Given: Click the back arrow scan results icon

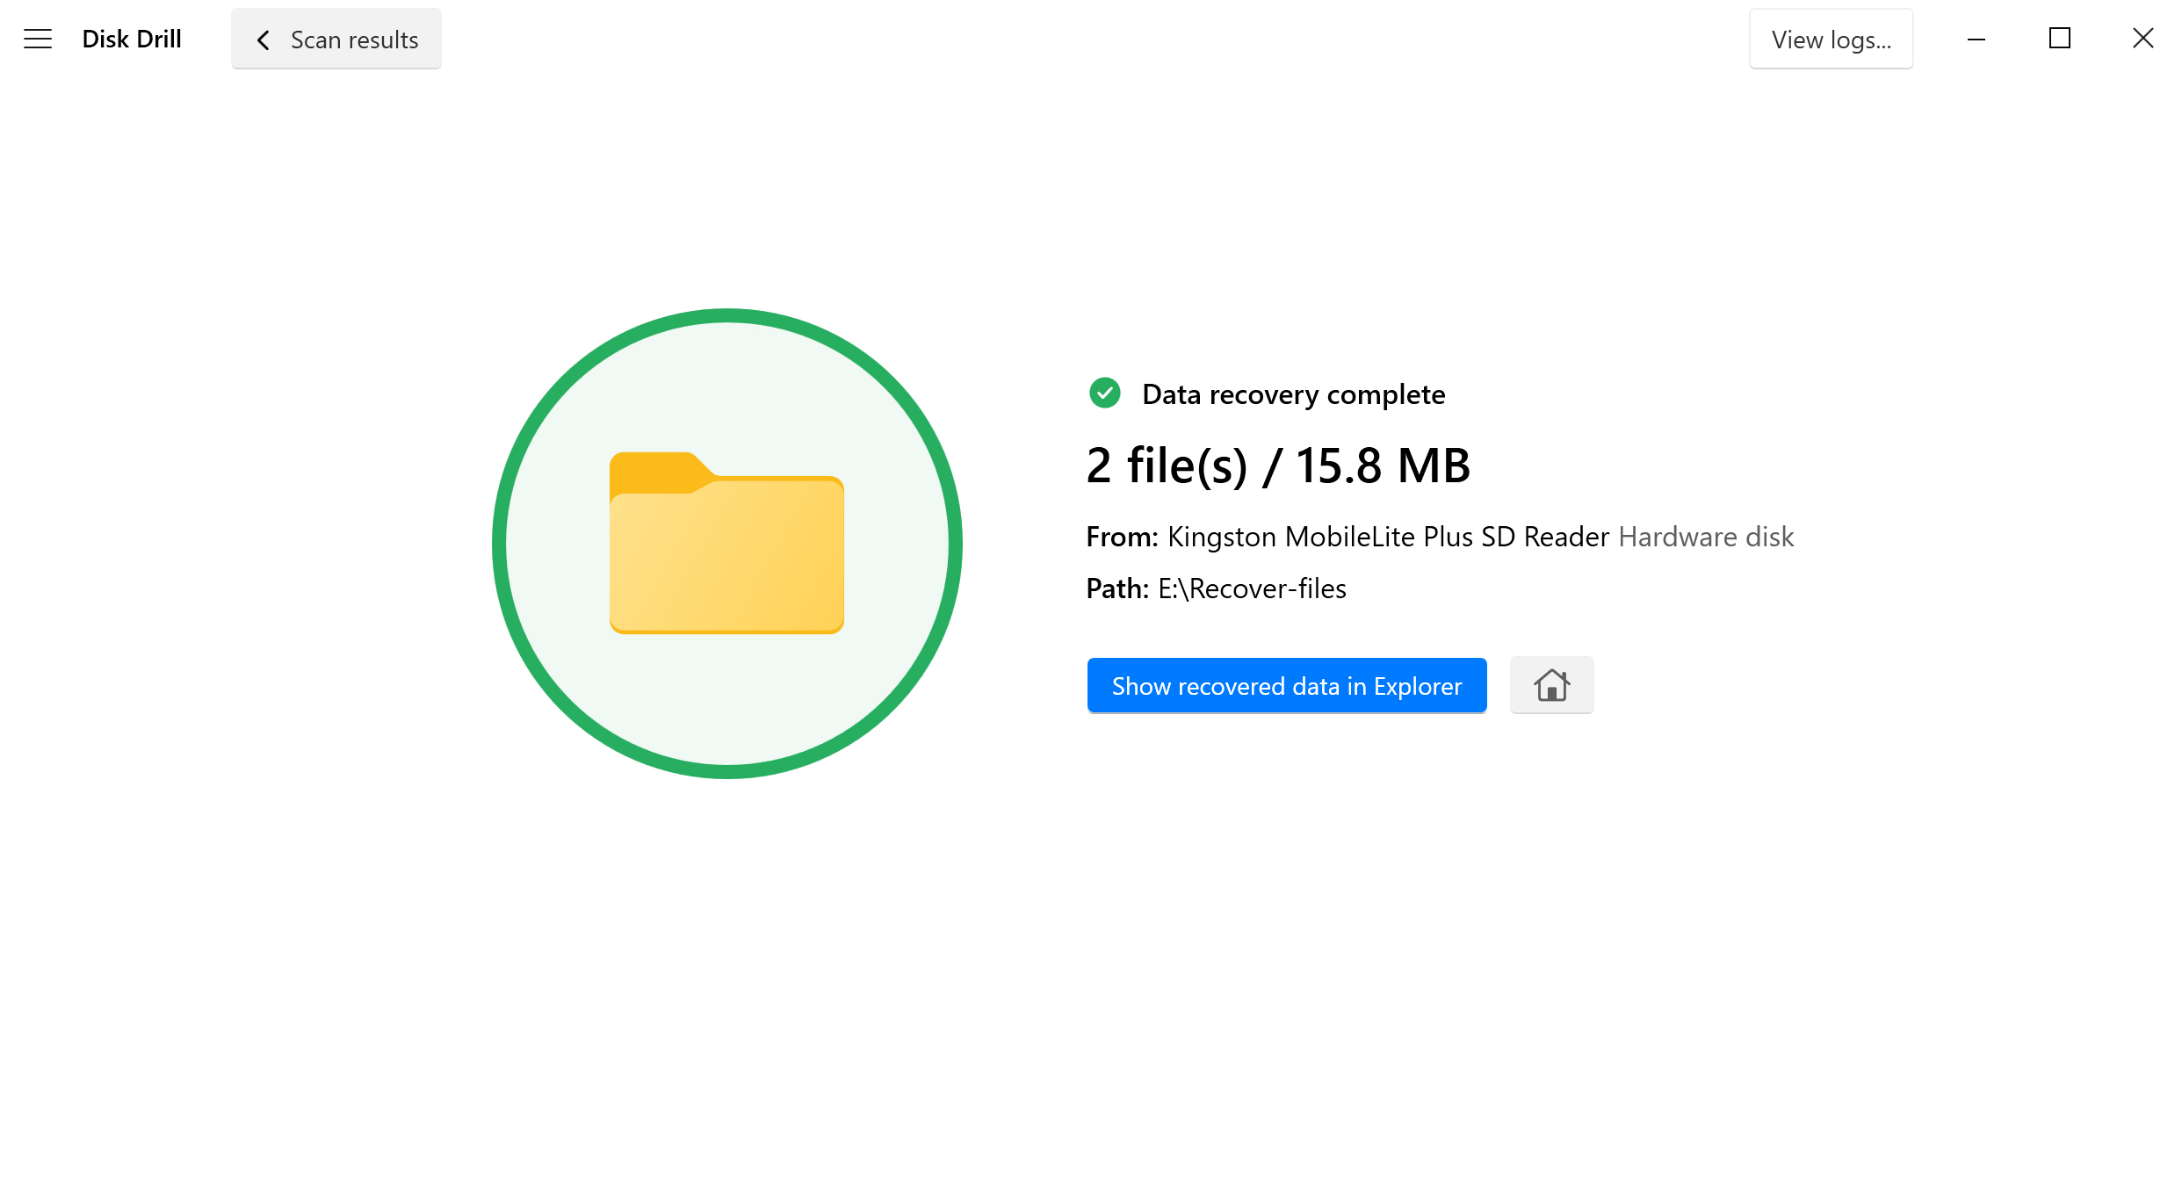Looking at the screenshot, I should pos(261,40).
